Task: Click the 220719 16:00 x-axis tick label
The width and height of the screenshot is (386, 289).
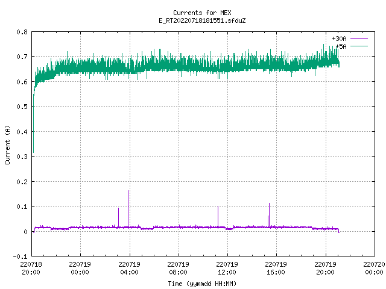Action: pyautogui.click(x=276, y=269)
